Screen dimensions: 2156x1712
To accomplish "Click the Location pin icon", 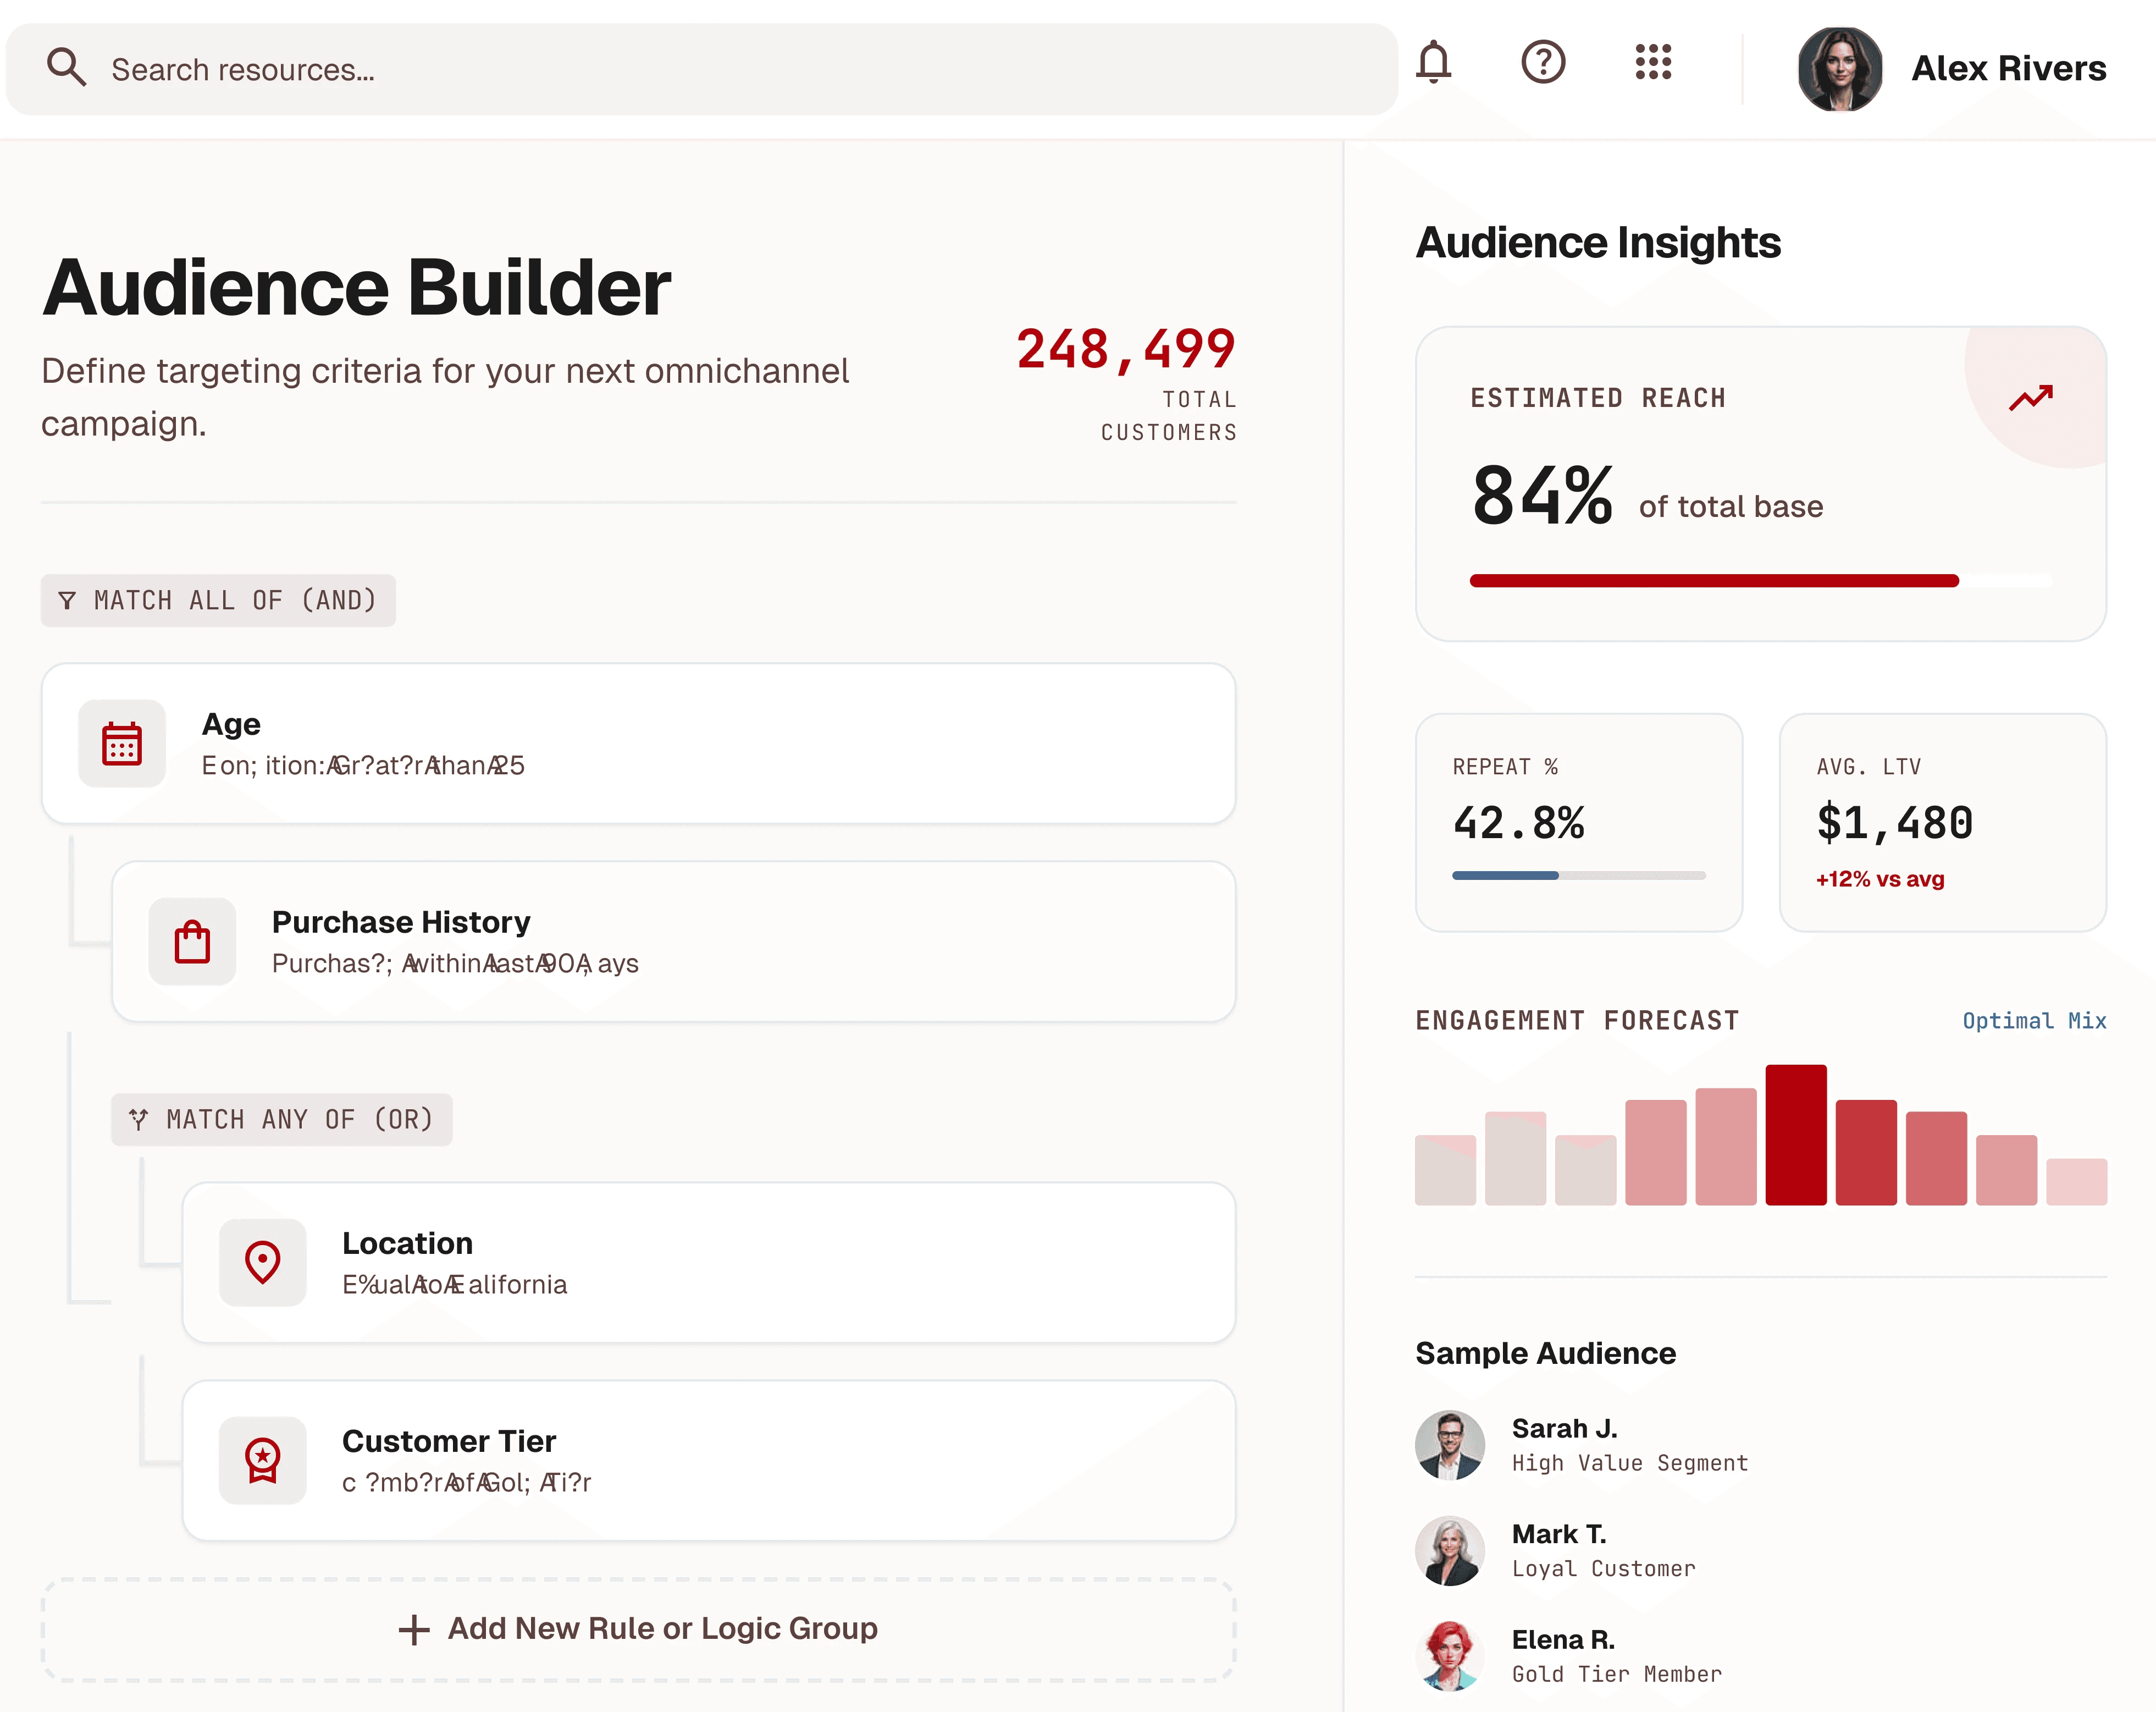I will (x=263, y=1262).
